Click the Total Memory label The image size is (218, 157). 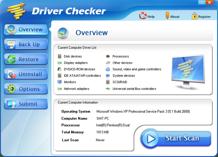pos(73,132)
